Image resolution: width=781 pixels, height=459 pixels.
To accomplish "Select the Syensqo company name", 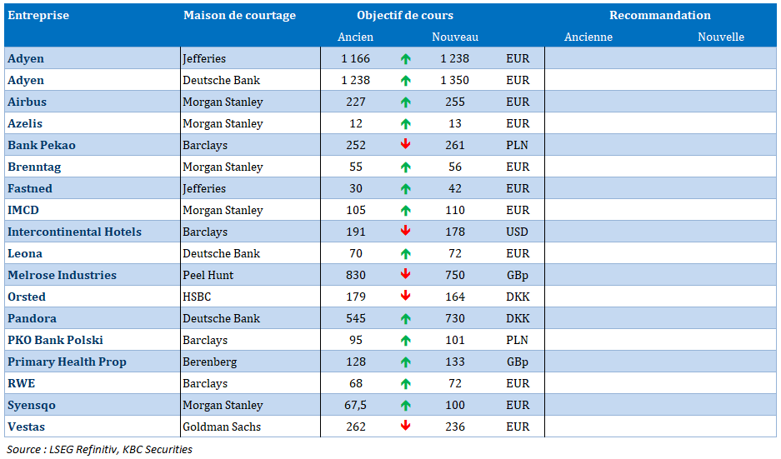I will pos(32,405).
